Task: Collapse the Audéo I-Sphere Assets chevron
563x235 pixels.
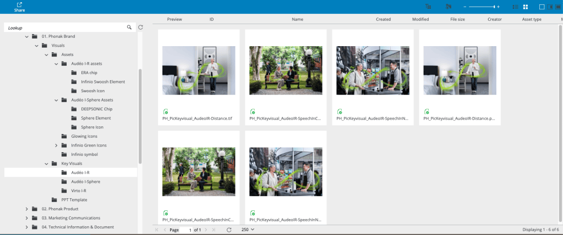Action: click(56, 100)
